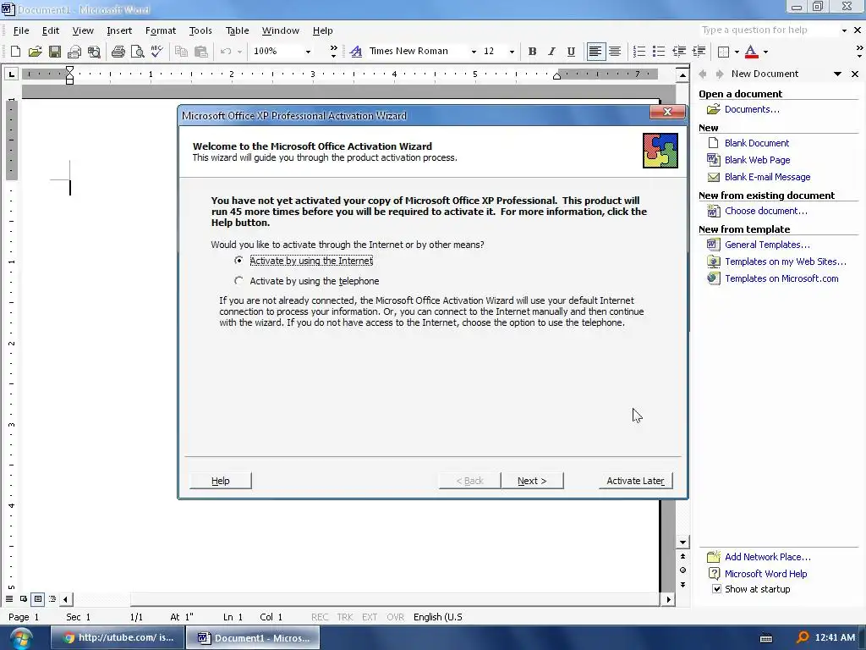Click the taskbar clock showing 12:41 AM
This screenshot has width=866, height=650.
835,638
